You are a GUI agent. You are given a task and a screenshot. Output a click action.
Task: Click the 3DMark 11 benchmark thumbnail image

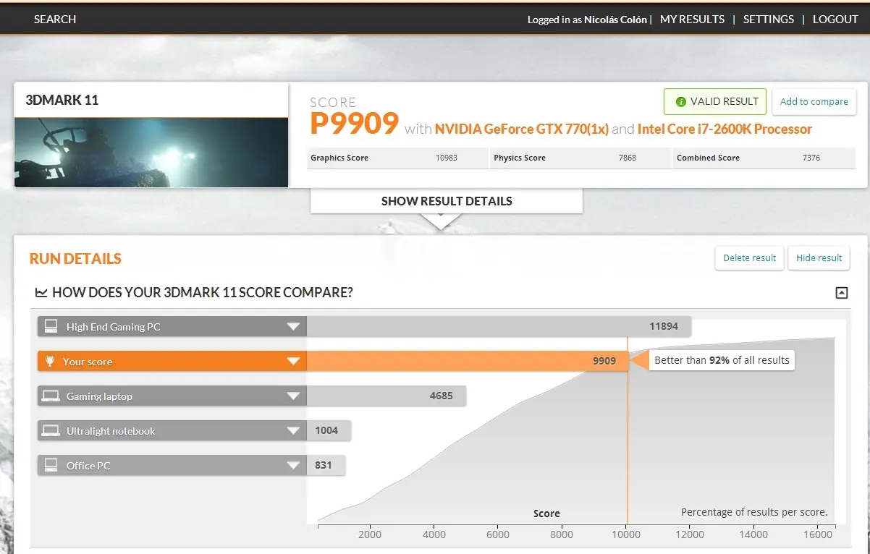[151, 153]
